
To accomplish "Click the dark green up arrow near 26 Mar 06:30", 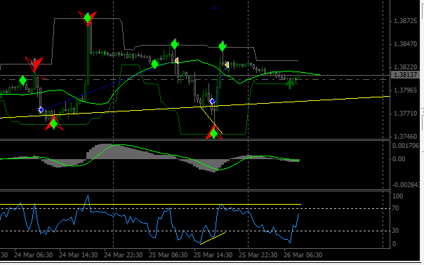I will pyautogui.click(x=290, y=84).
